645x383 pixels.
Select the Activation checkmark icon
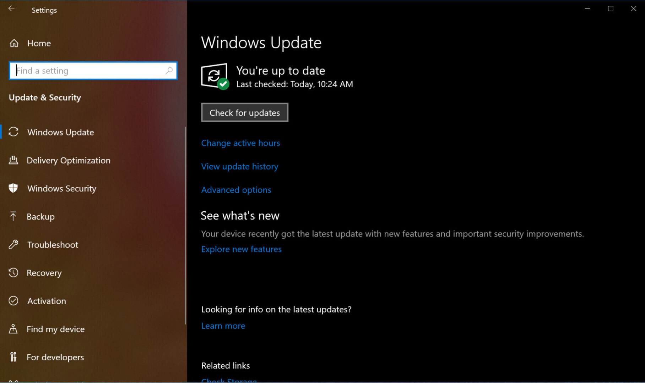(x=13, y=301)
